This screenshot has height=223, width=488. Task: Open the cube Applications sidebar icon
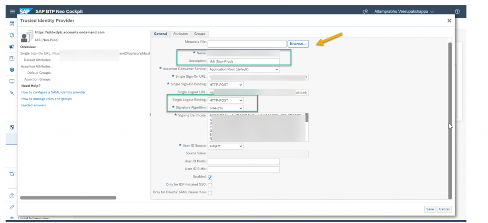click(x=12, y=35)
